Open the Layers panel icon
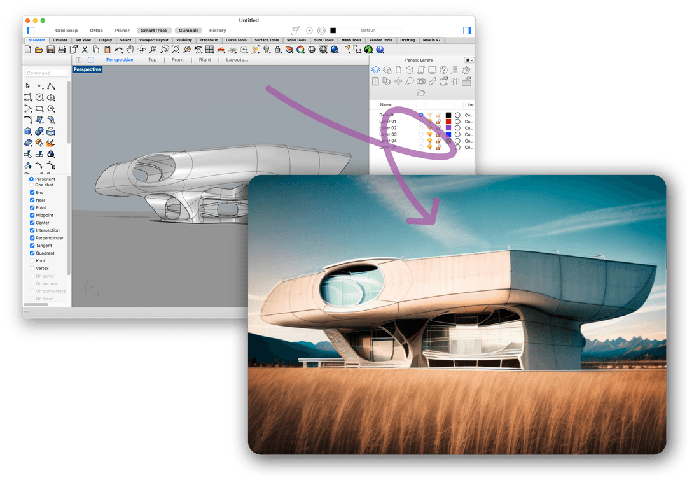Image resolution: width=687 pixels, height=478 pixels. pyautogui.click(x=375, y=70)
